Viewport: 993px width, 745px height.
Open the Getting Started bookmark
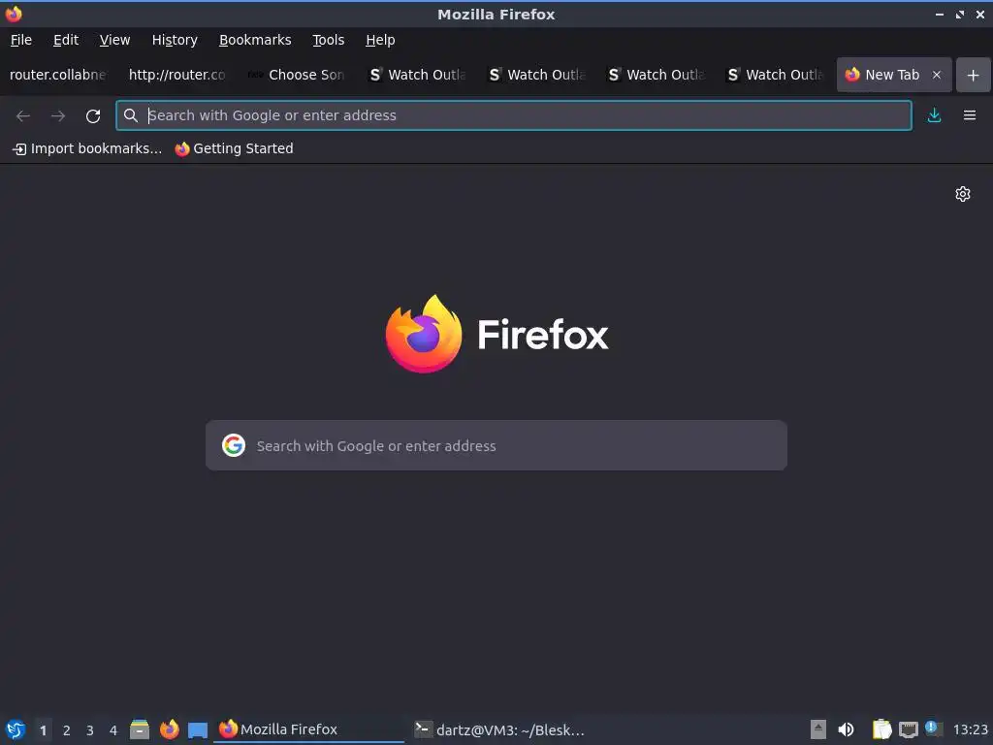pos(235,148)
